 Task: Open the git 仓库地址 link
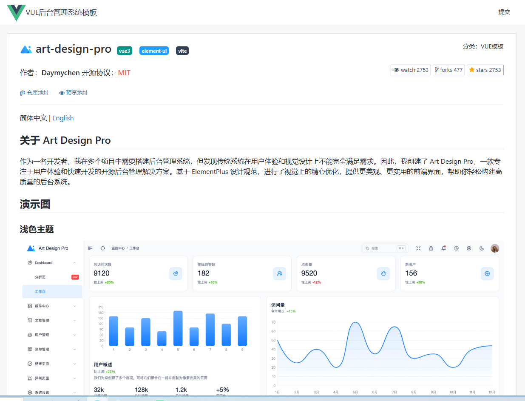(34, 93)
